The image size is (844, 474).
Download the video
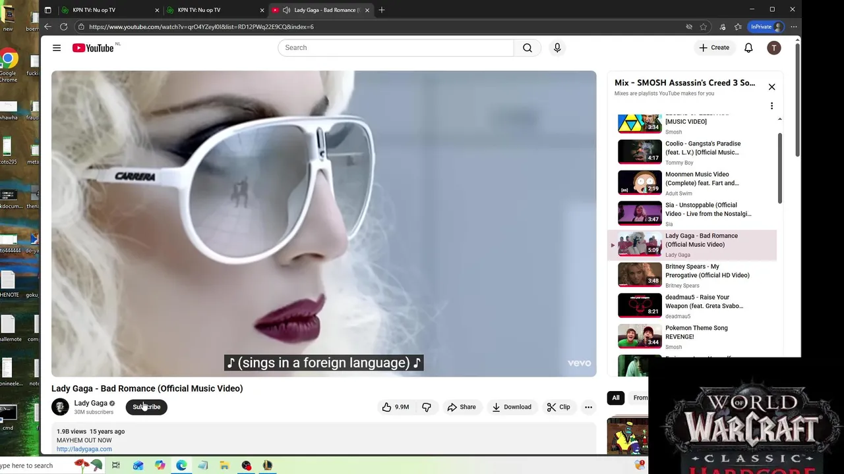click(x=512, y=407)
